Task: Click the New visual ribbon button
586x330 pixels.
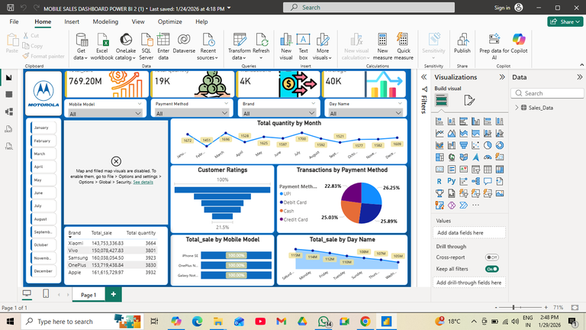Action: [x=286, y=47]
